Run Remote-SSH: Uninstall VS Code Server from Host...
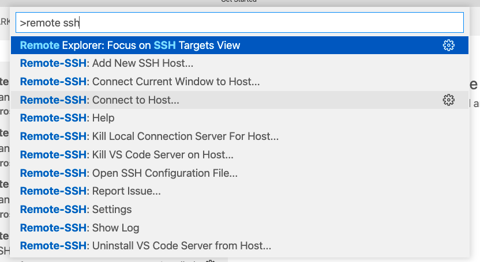The height and width of the screenshot is (262, 480). (239, 245)
